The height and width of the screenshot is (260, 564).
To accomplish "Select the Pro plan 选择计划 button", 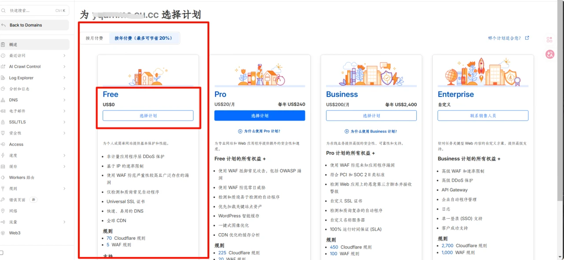I will click(x=260, y=116).
